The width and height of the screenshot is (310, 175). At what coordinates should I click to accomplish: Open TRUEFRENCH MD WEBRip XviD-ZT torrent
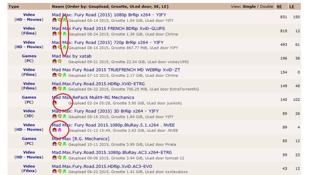(116, 70)
